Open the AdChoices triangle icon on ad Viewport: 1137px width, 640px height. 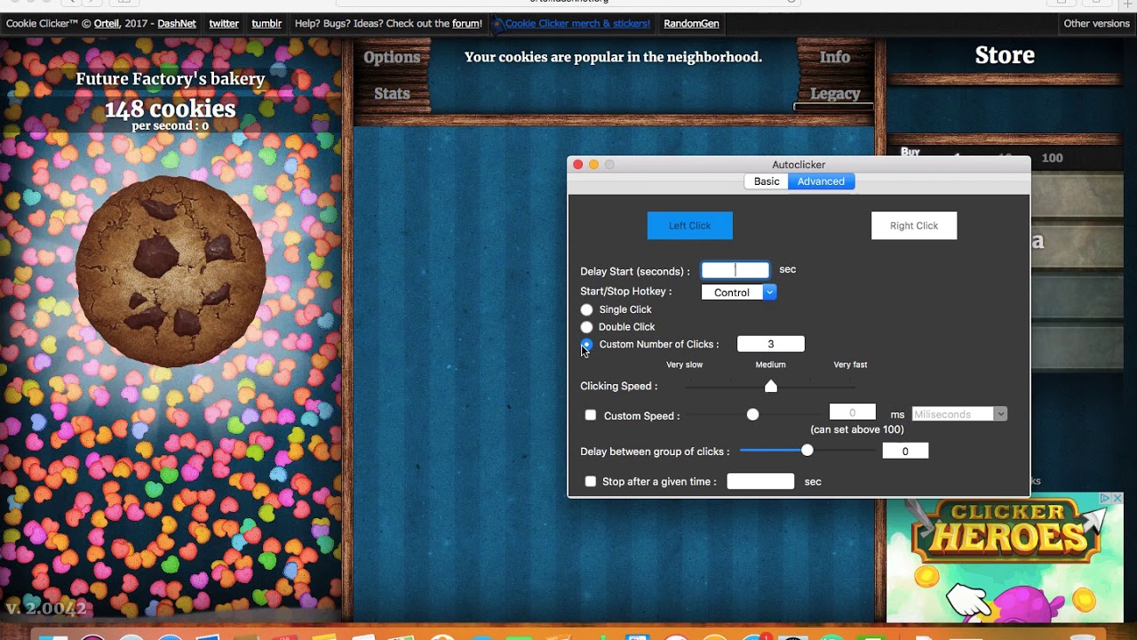pos(1106,499)
